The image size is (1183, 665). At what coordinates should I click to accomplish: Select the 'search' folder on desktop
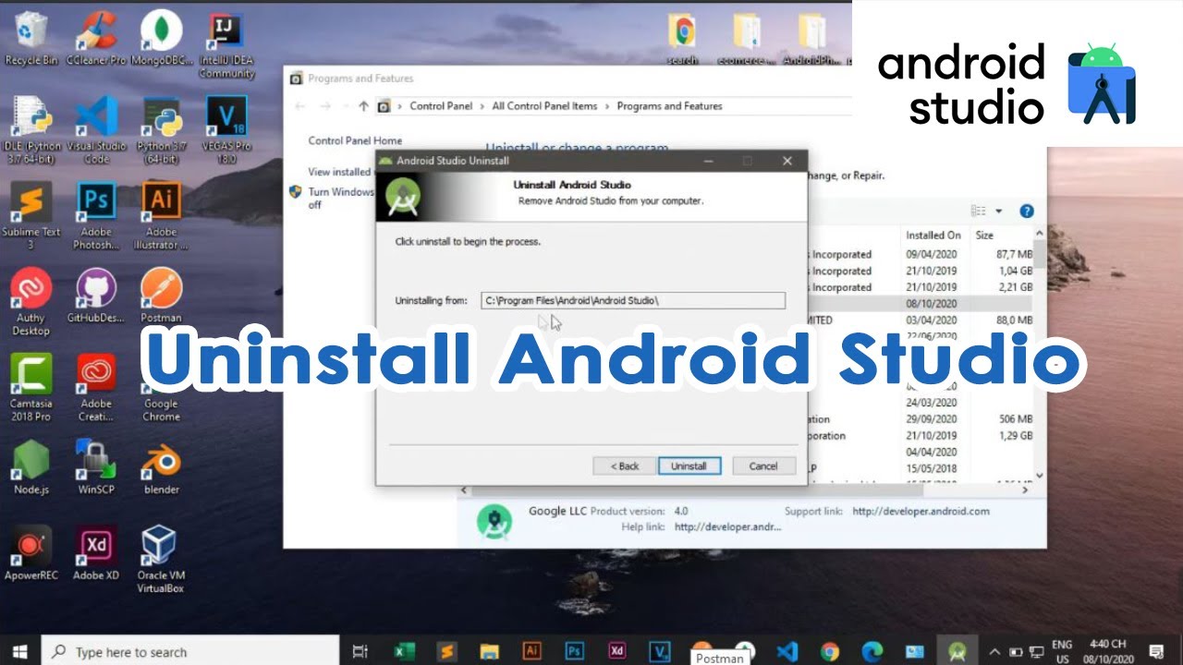[x=682, y=39]
